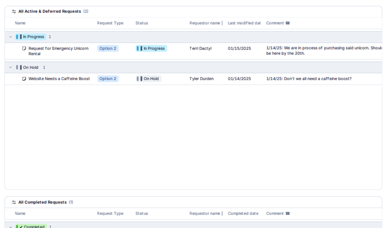Click the All Active & Deferred Requests title
This screenshot has width=386, height=228.
[x=49, y=11]
